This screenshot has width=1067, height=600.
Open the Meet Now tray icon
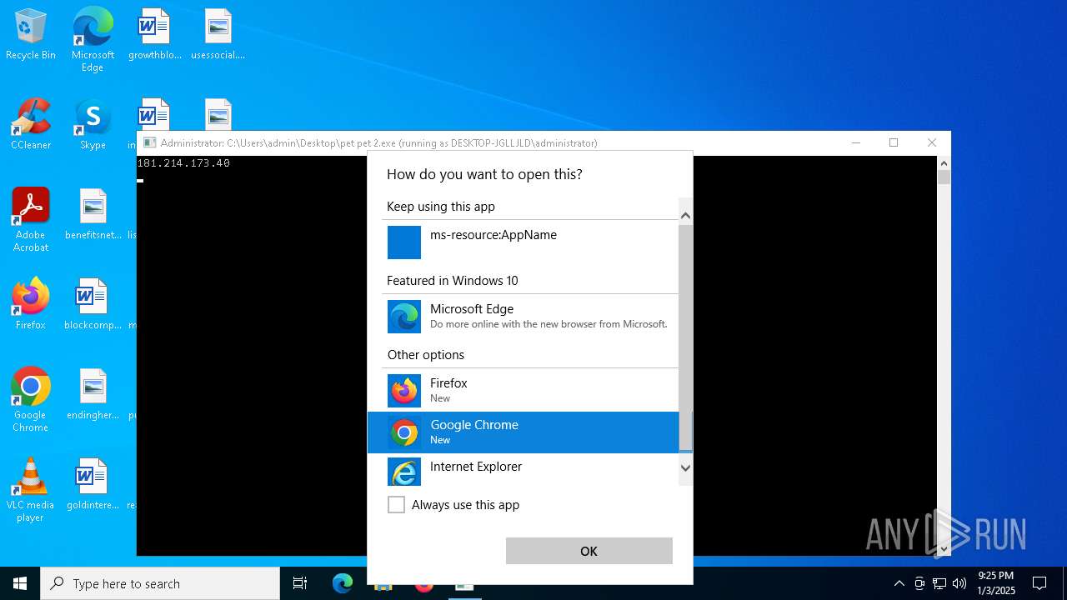pos(919,583)
